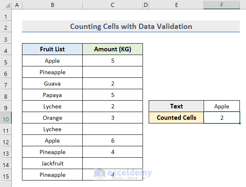Select the Counted Cells label cell
This screenshot has width=246, height=187.
coord(176,118)
